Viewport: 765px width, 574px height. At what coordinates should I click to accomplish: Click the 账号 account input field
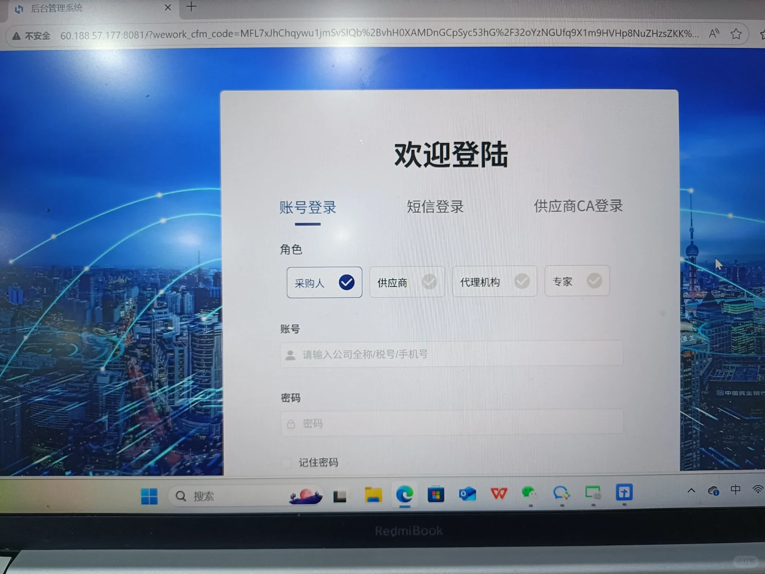452,354
